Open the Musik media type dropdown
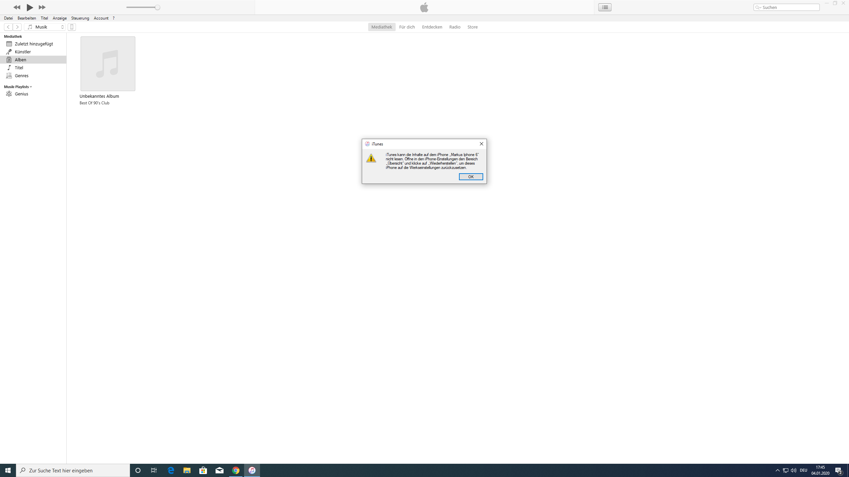Image resolution: width=849 pixels, height=477 pixels. click(x=45, y=27)
